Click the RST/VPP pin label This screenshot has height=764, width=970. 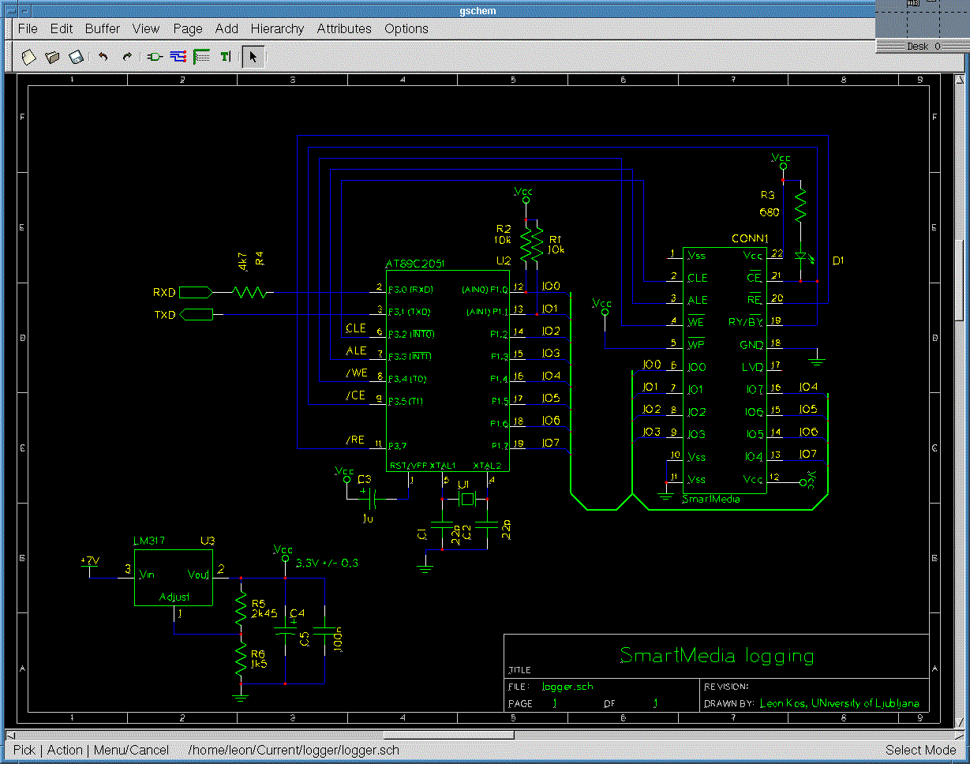coord(408,465)
